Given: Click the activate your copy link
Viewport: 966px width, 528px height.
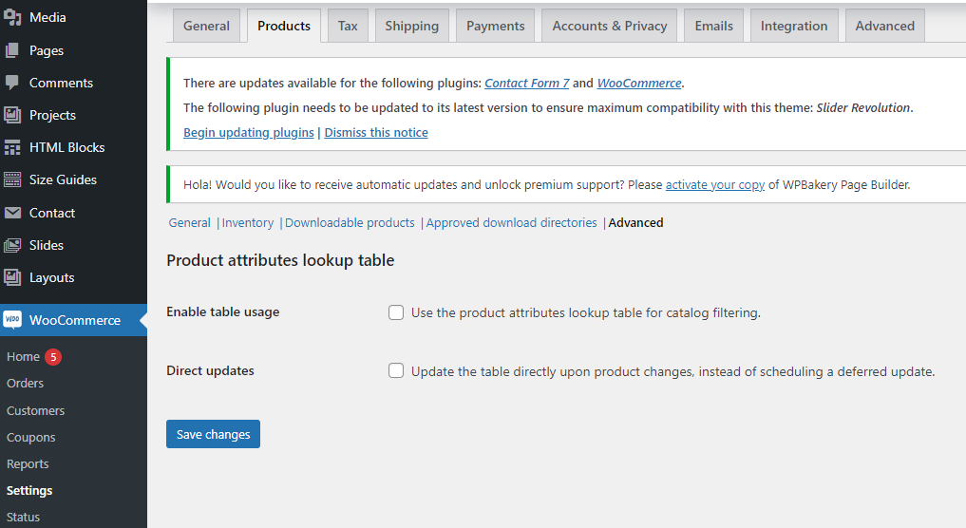Looking at the screenshot, I should [714, 184].
